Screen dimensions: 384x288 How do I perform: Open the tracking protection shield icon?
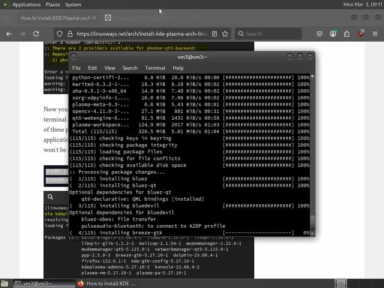click(60, 34)
